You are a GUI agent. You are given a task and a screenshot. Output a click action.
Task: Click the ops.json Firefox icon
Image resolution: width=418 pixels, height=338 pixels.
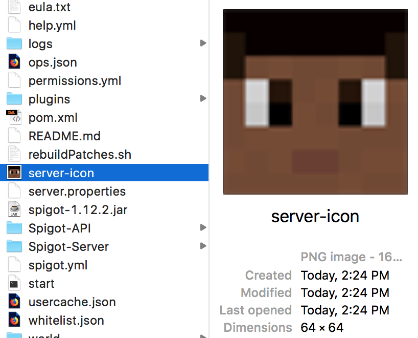[14, 61]
